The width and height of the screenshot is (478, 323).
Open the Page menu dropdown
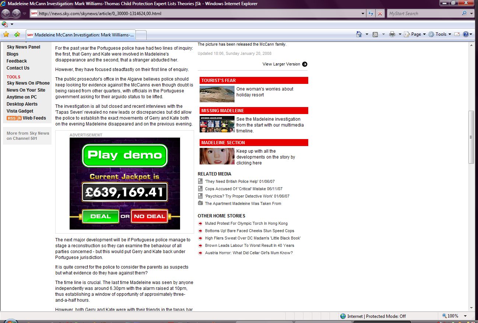pos(416,34)
